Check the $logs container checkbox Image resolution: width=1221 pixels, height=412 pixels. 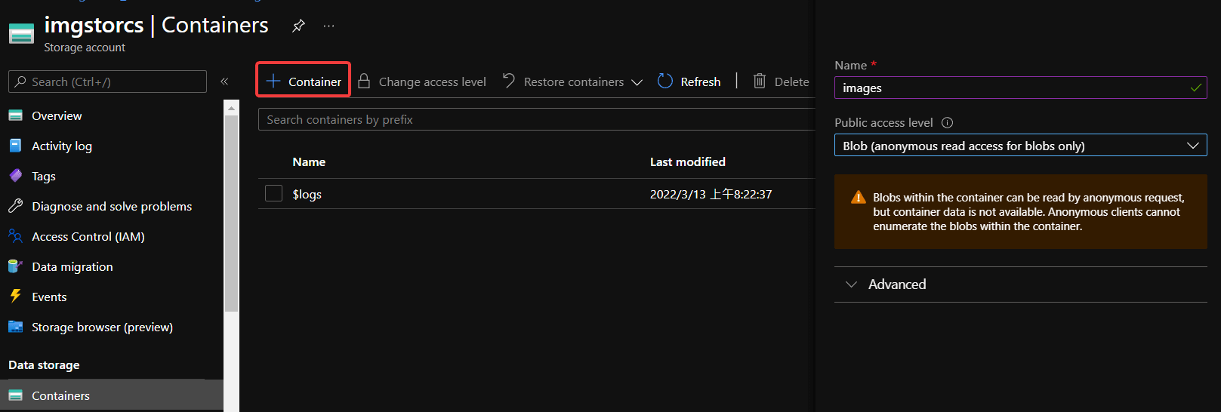click(x=273, y=194)
